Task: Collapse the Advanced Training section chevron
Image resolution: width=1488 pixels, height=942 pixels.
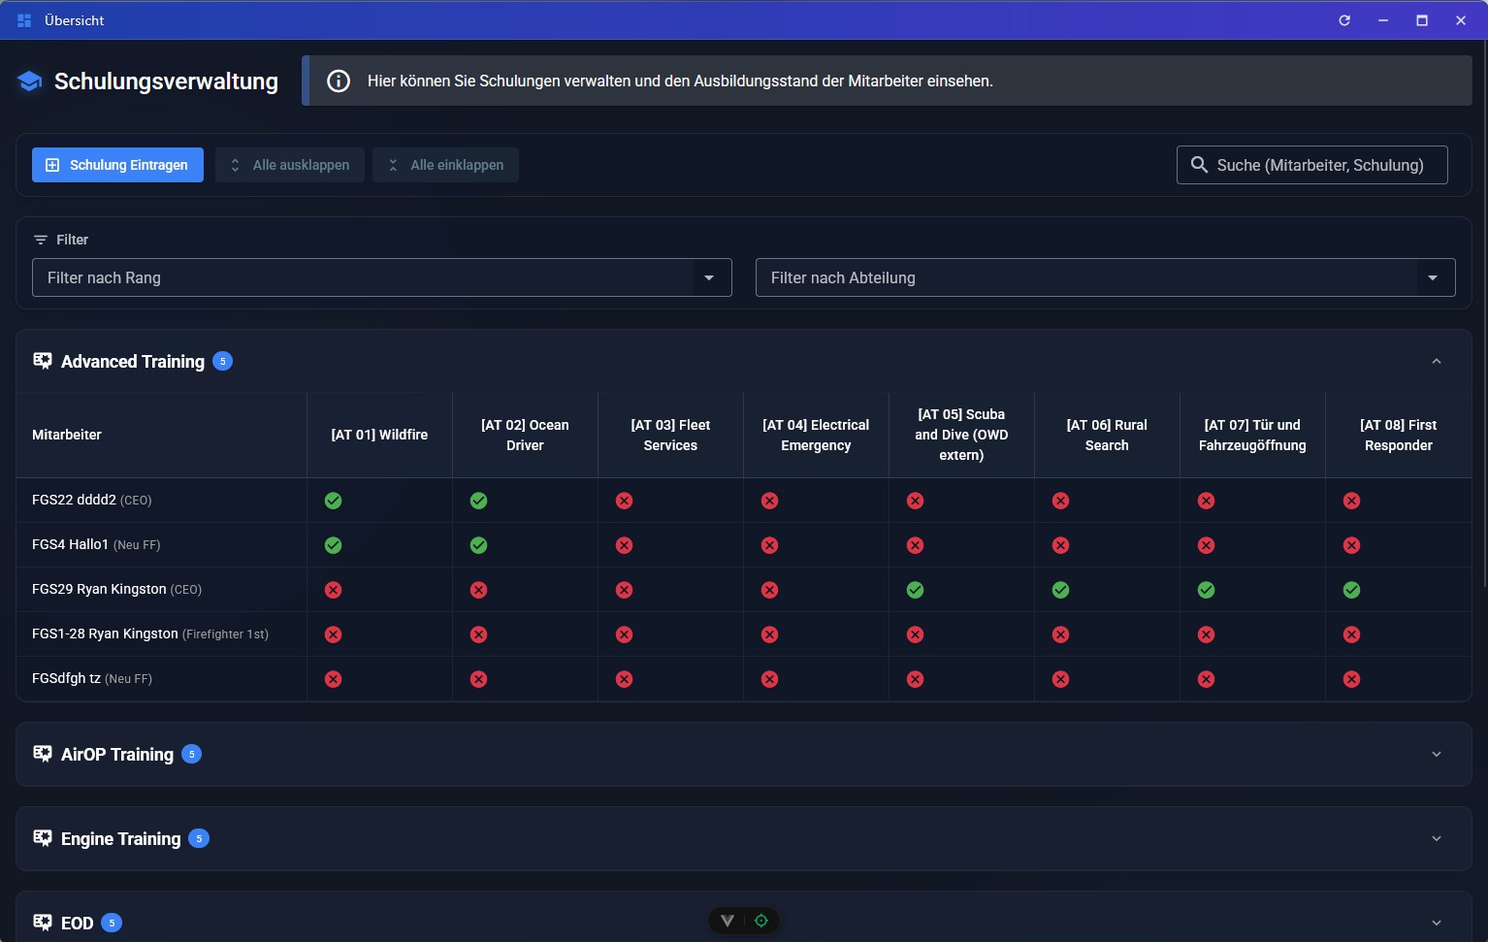Action: point(1437,361)
